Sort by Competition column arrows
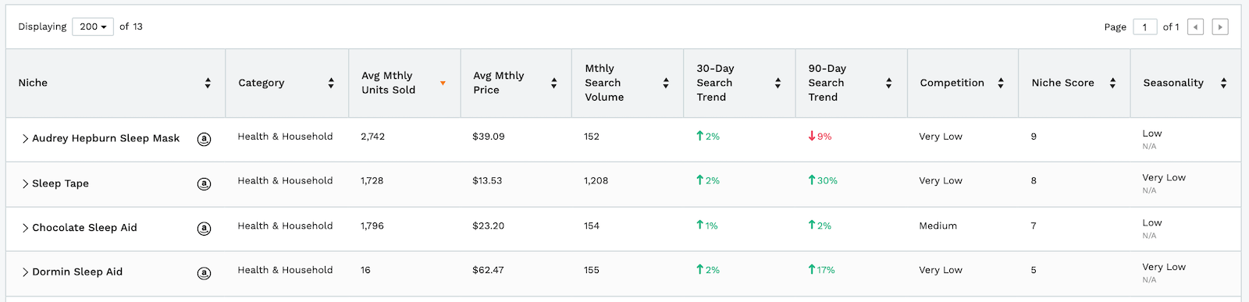 coord(1001,83)
